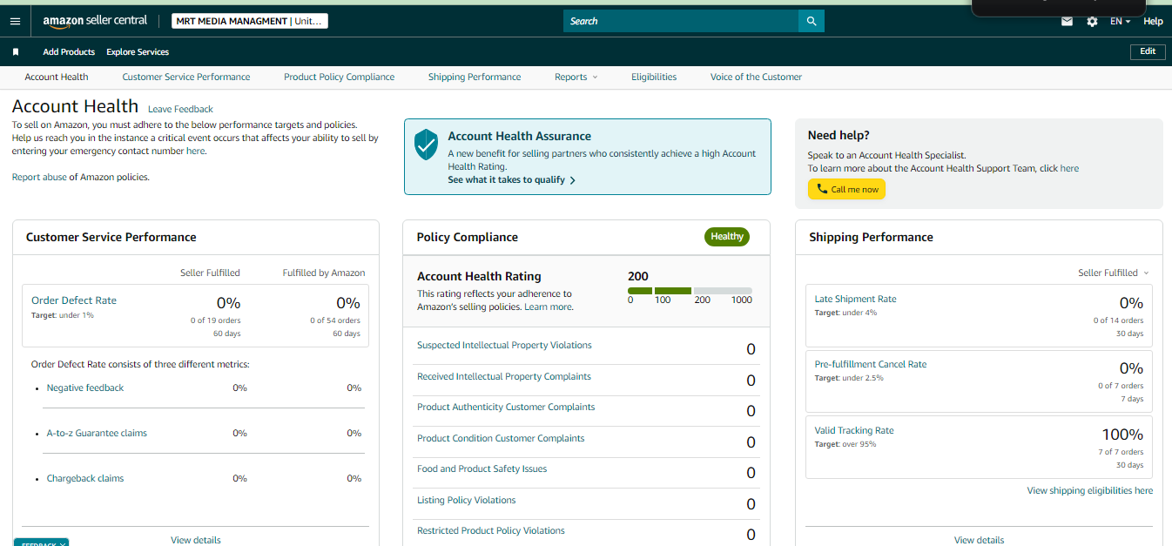
Task: Open the Order Defect Rate link
Action: pyautogui.click(x=74, y=300)
